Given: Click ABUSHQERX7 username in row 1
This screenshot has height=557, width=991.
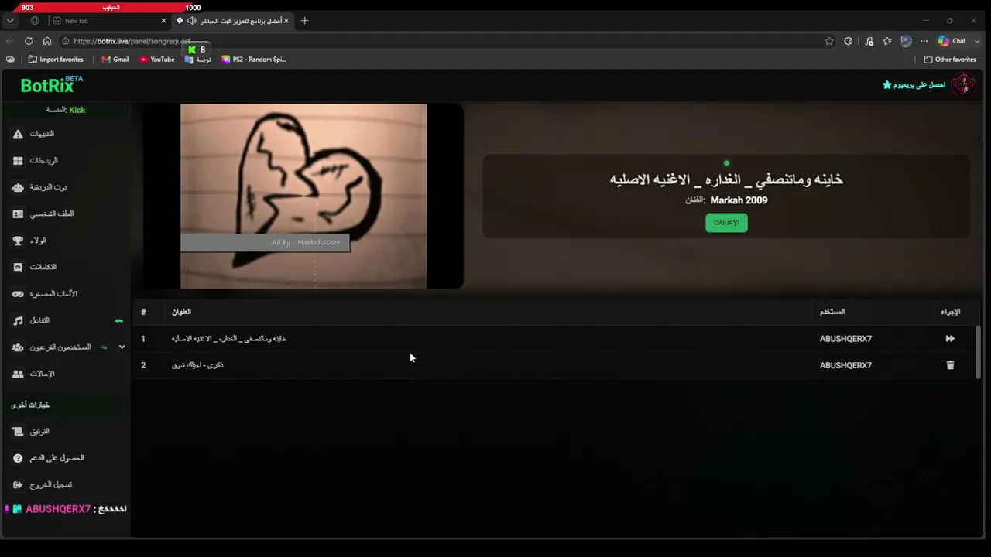Looking at the screenshot, I should click(845, 339).
